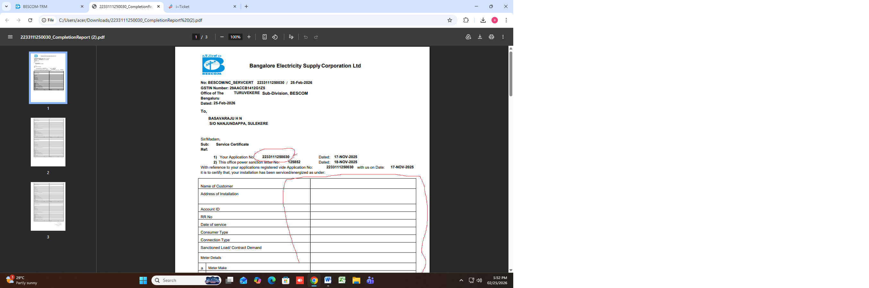Open Microsoft Store from the taskbar

[x=286, y=280]
